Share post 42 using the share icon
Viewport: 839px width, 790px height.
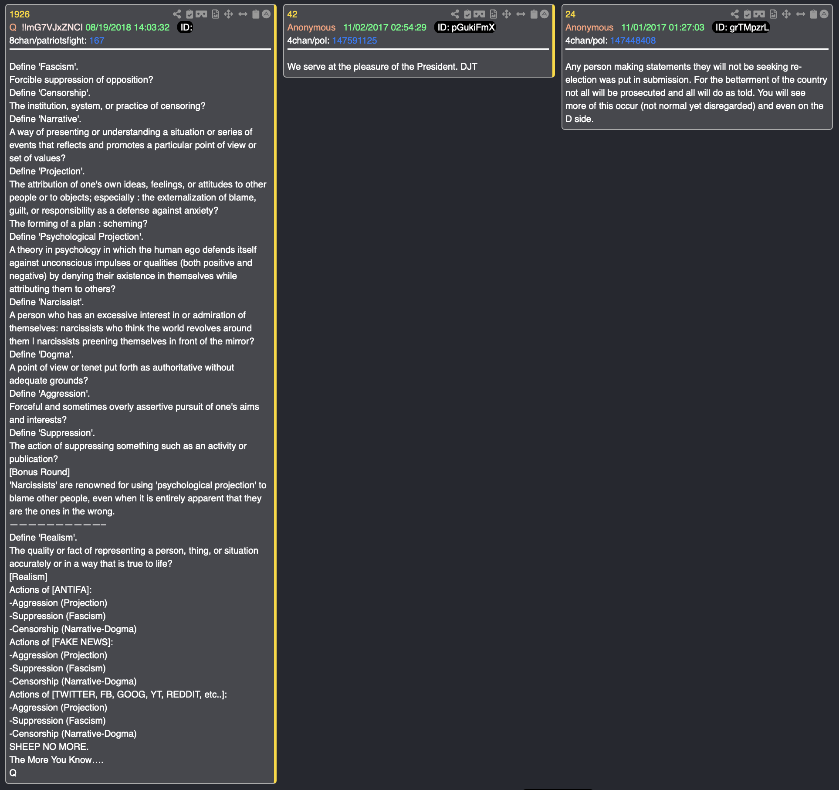tap(455, 14)
